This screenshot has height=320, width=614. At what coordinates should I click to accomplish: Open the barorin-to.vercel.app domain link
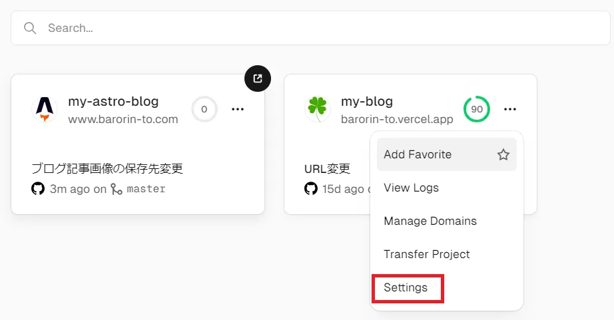(x=397, y=120)
